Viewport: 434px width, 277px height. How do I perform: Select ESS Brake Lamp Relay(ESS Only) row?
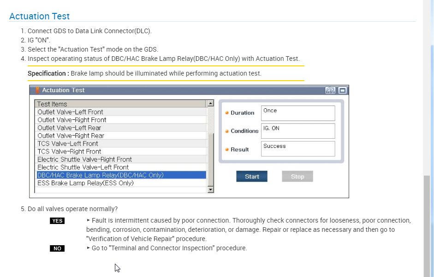(x=121, y=183)
